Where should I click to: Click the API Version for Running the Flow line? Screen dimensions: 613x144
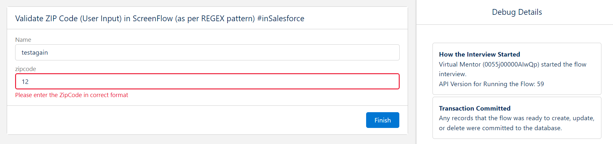pyautogui.click(x=491, y=84)
